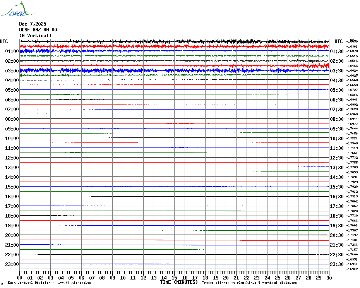Click the offset value '-17220'
The image size is (360, 288).
352,139
